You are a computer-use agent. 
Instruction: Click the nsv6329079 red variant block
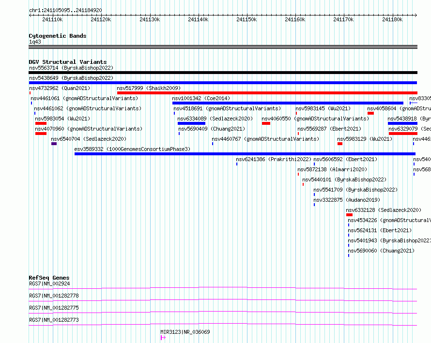[x=403, y=134]
